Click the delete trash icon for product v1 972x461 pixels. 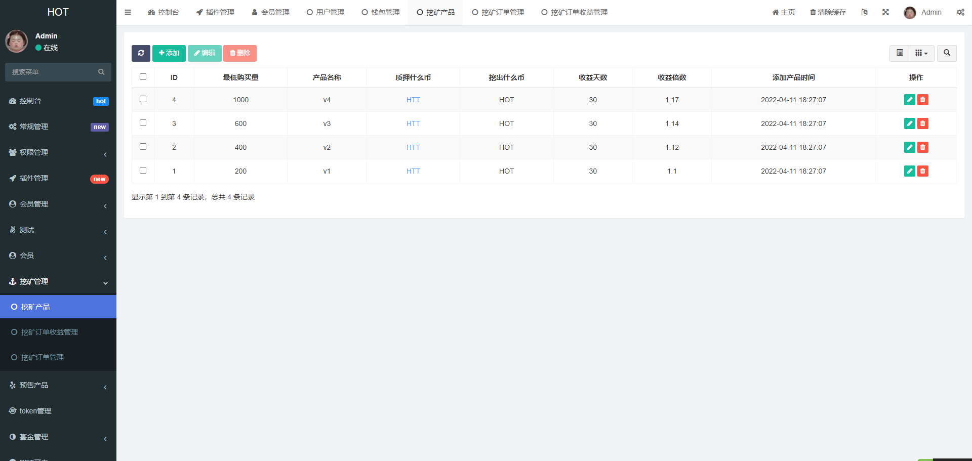tap(922, 171)
